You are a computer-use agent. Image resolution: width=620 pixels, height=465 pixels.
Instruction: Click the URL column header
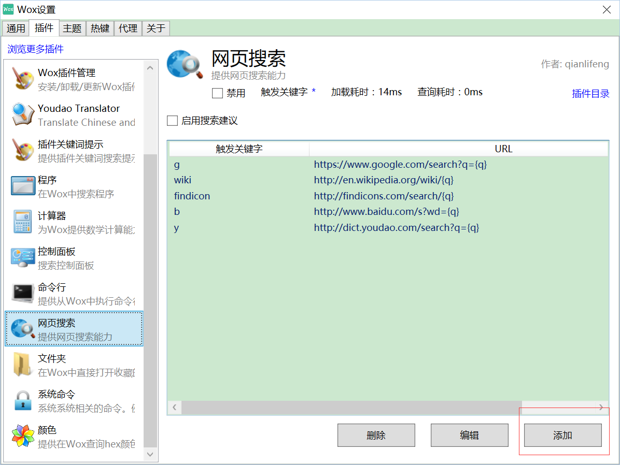(x=503, y=149)
